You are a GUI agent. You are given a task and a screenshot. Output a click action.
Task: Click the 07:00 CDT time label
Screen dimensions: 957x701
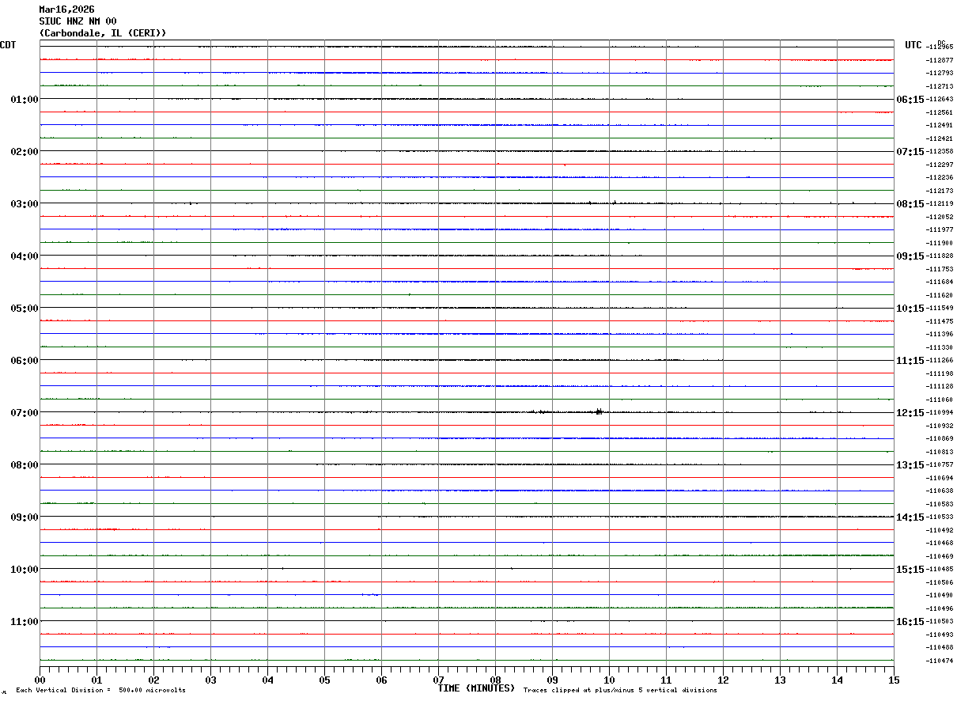24,413
